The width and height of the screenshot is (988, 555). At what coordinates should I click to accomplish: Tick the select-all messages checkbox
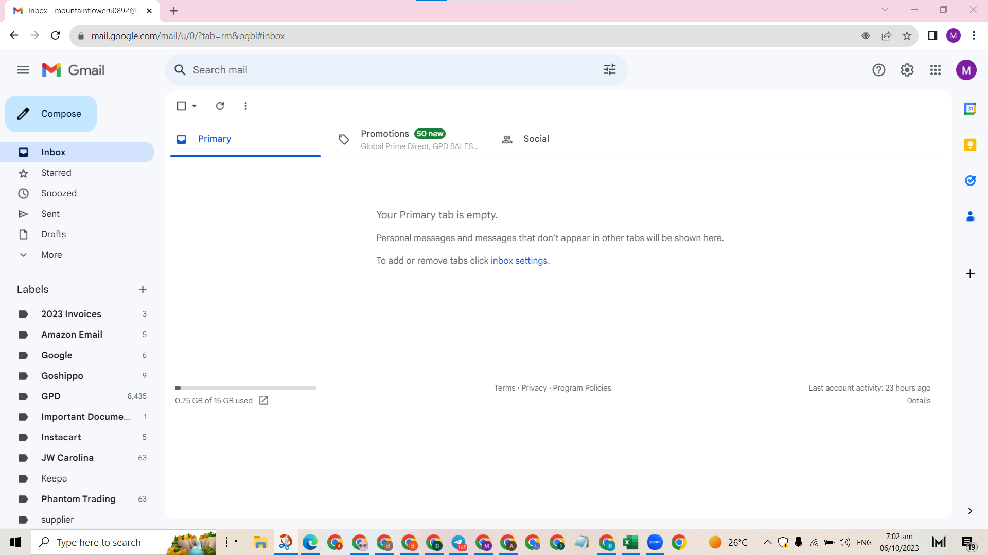tap(181, 106)
